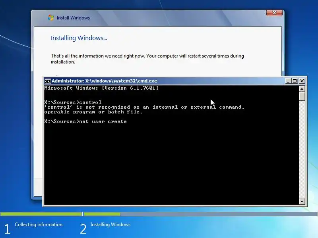Click the cmd.exe system menu icon

pyautogui.click(x=47, y=81)
